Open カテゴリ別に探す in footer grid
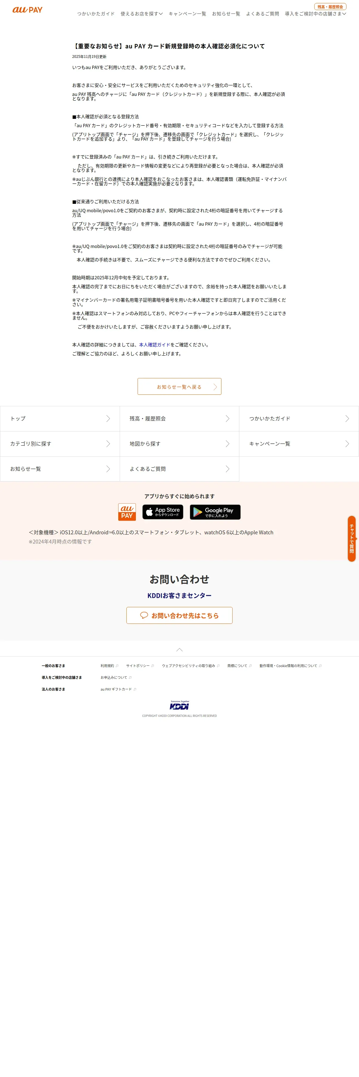 click(60, 444)
